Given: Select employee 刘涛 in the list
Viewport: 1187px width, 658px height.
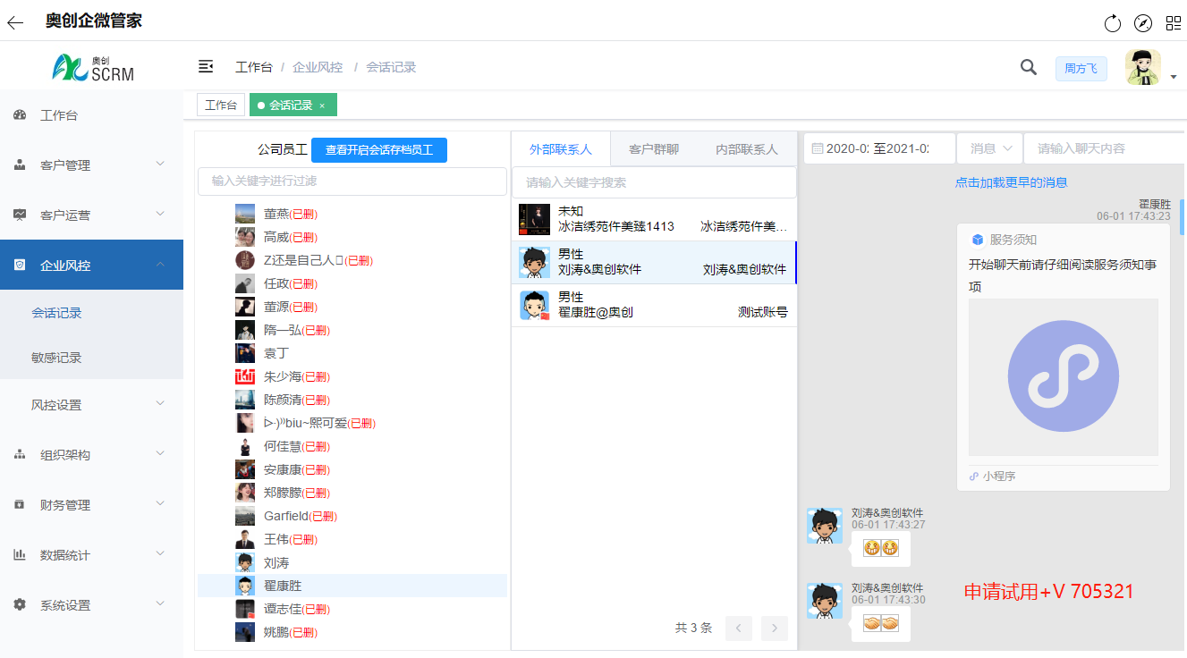Looking at the screenshot, I should click(276, 563).
